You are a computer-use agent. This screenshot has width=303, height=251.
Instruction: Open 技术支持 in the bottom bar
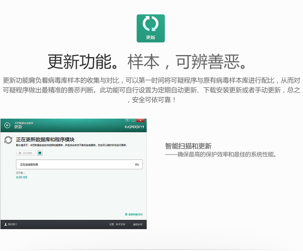pyautogui.click(x=121, y=224)
